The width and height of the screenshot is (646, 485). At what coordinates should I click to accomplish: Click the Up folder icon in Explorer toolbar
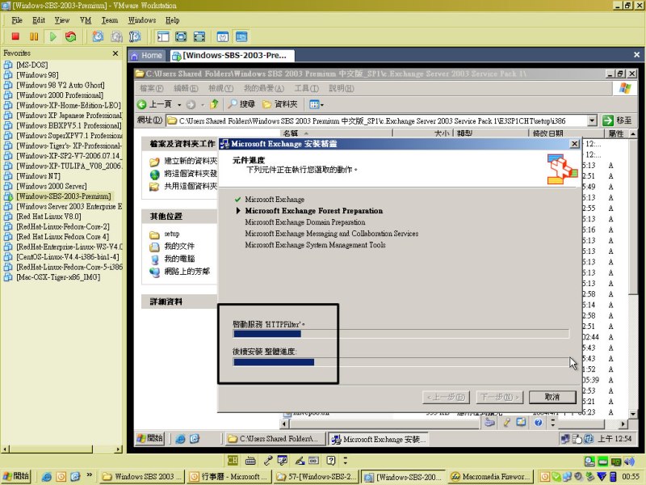click(214, 104)
